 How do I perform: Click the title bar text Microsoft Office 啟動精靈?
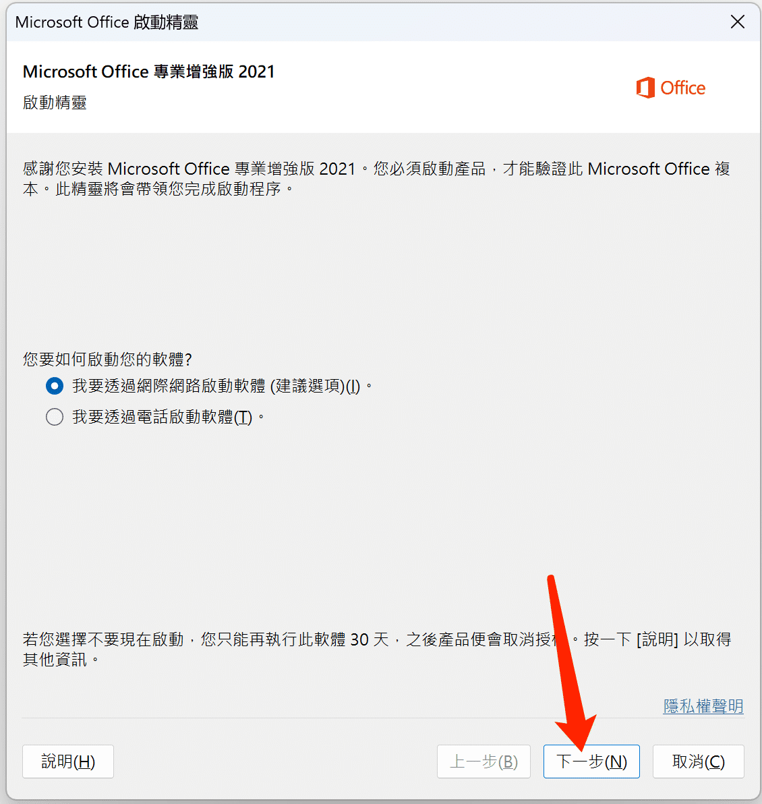107,22
